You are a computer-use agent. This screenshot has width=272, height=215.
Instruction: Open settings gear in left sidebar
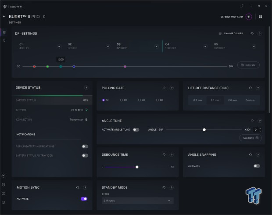[x=4, y=185]
